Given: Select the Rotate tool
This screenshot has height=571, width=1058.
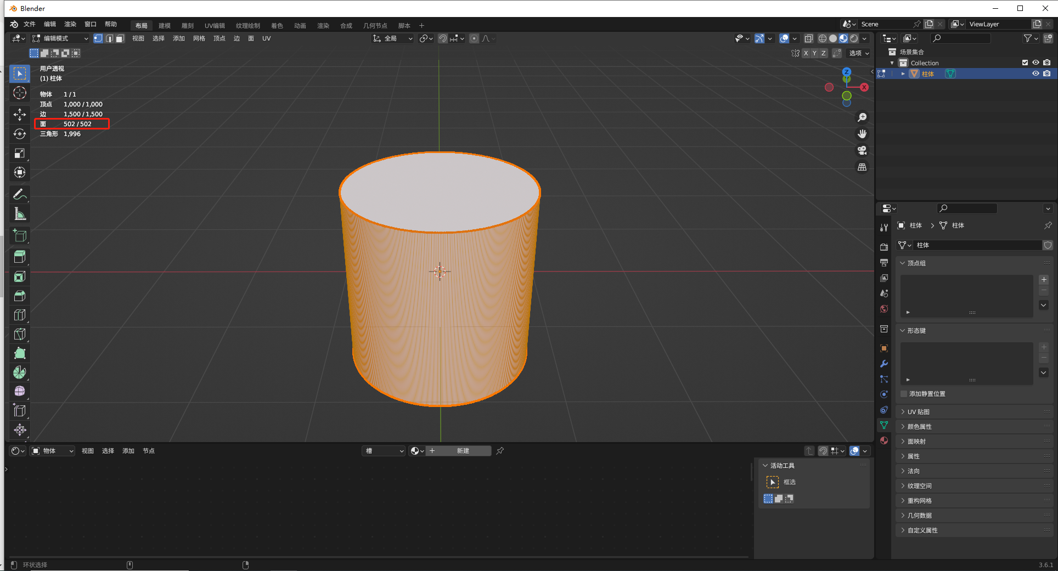Looking at the screenshot, I should coord(20,134).
